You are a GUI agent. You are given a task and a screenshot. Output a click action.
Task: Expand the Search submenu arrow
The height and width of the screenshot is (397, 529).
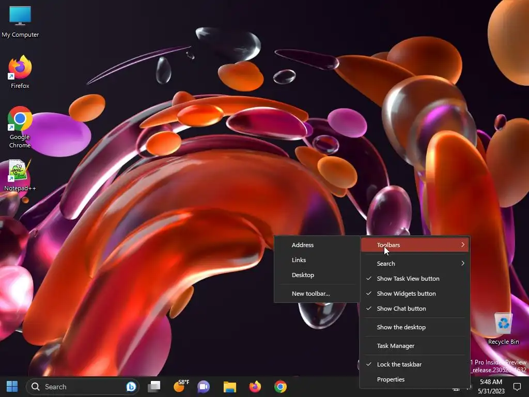pos(463,263)
